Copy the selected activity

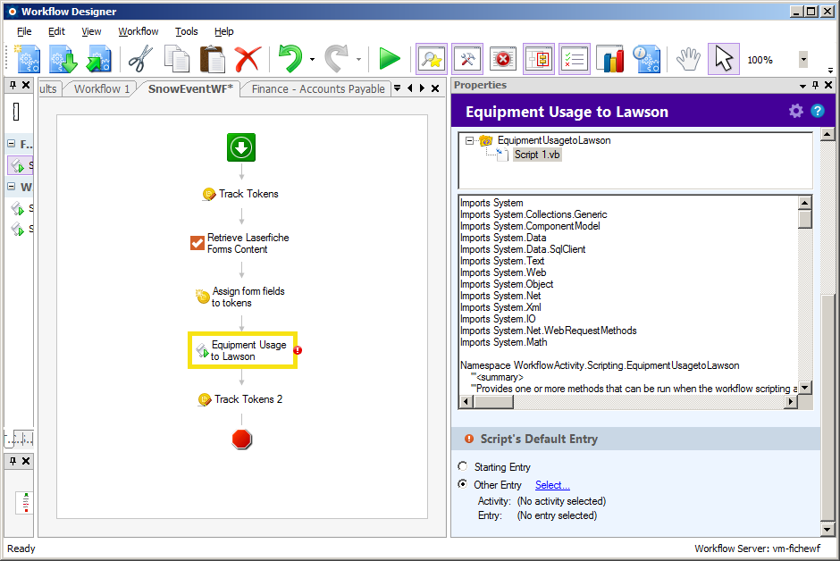pos(176,58)
